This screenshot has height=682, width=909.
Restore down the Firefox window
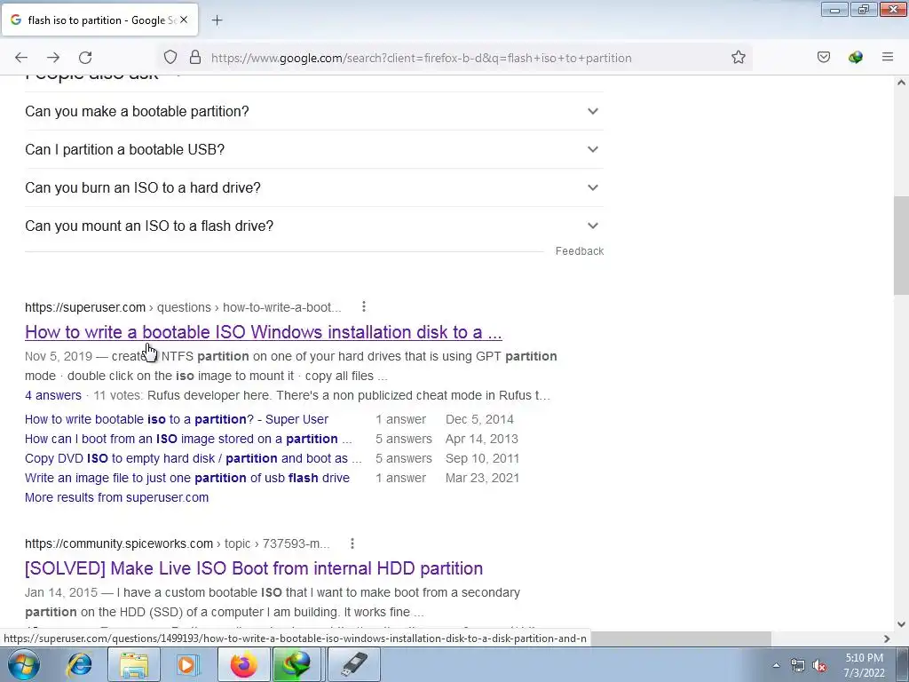[x=864, y=10]
